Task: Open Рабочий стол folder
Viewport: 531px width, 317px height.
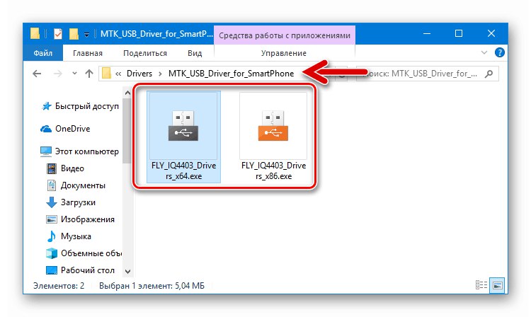Action: 80,270
